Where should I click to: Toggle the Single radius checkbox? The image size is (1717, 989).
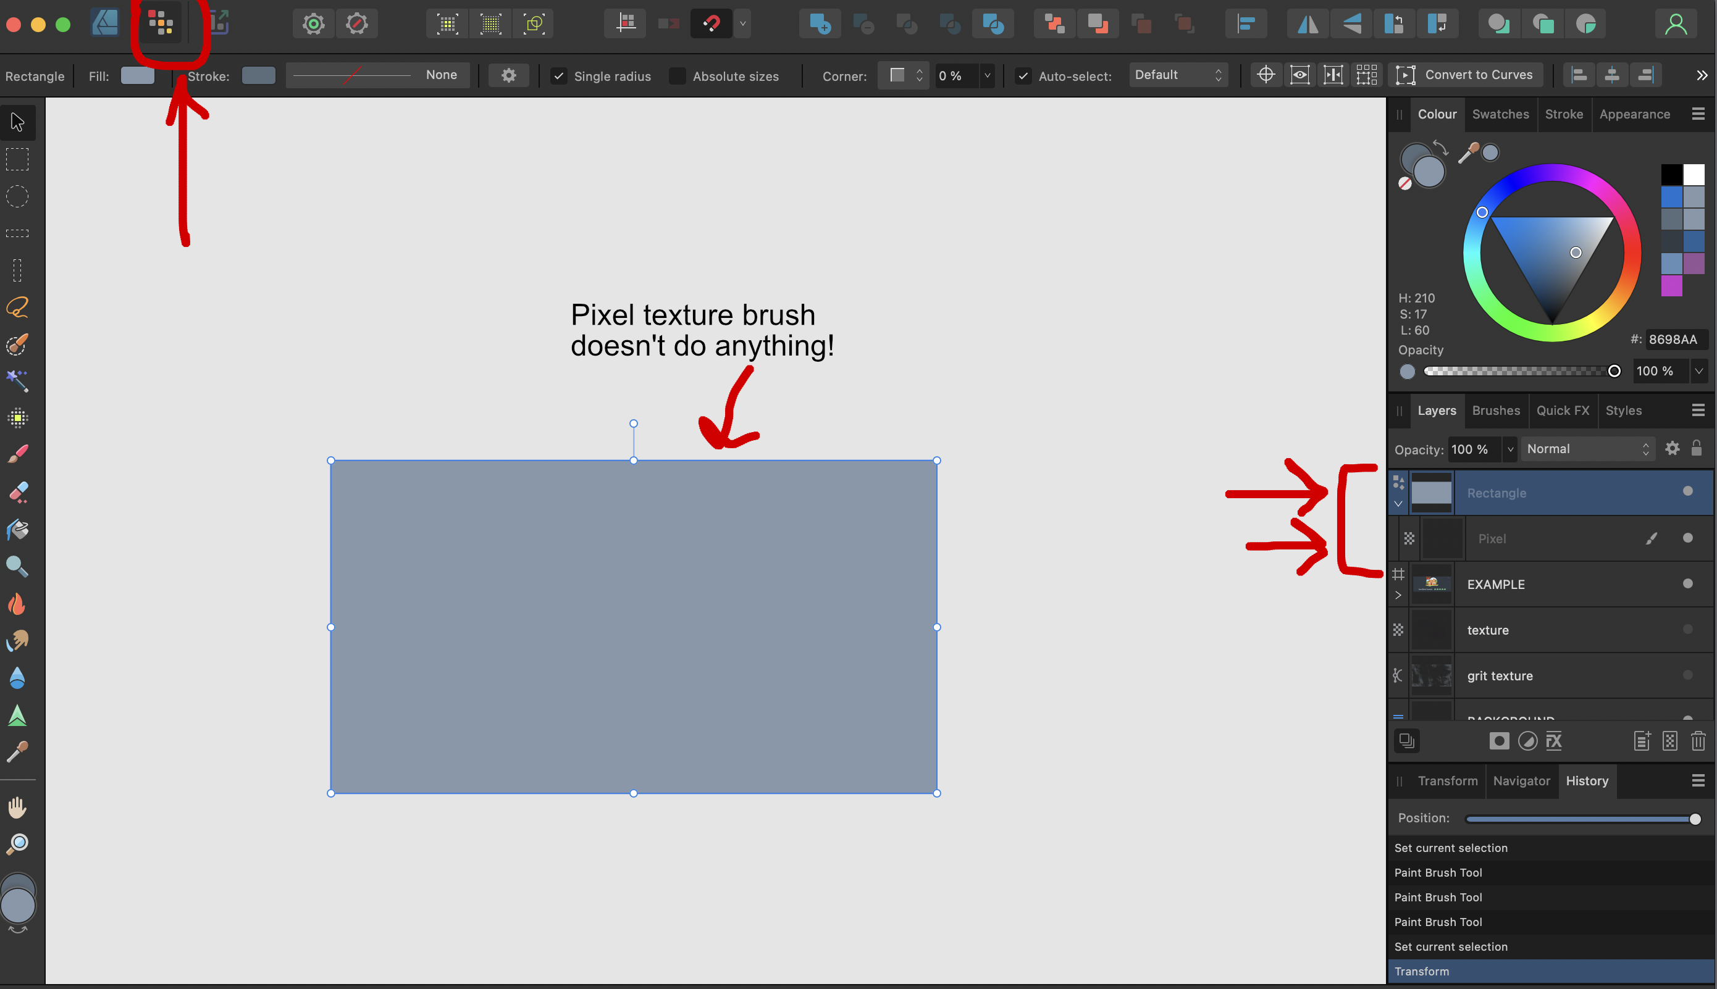click(558, 76)
